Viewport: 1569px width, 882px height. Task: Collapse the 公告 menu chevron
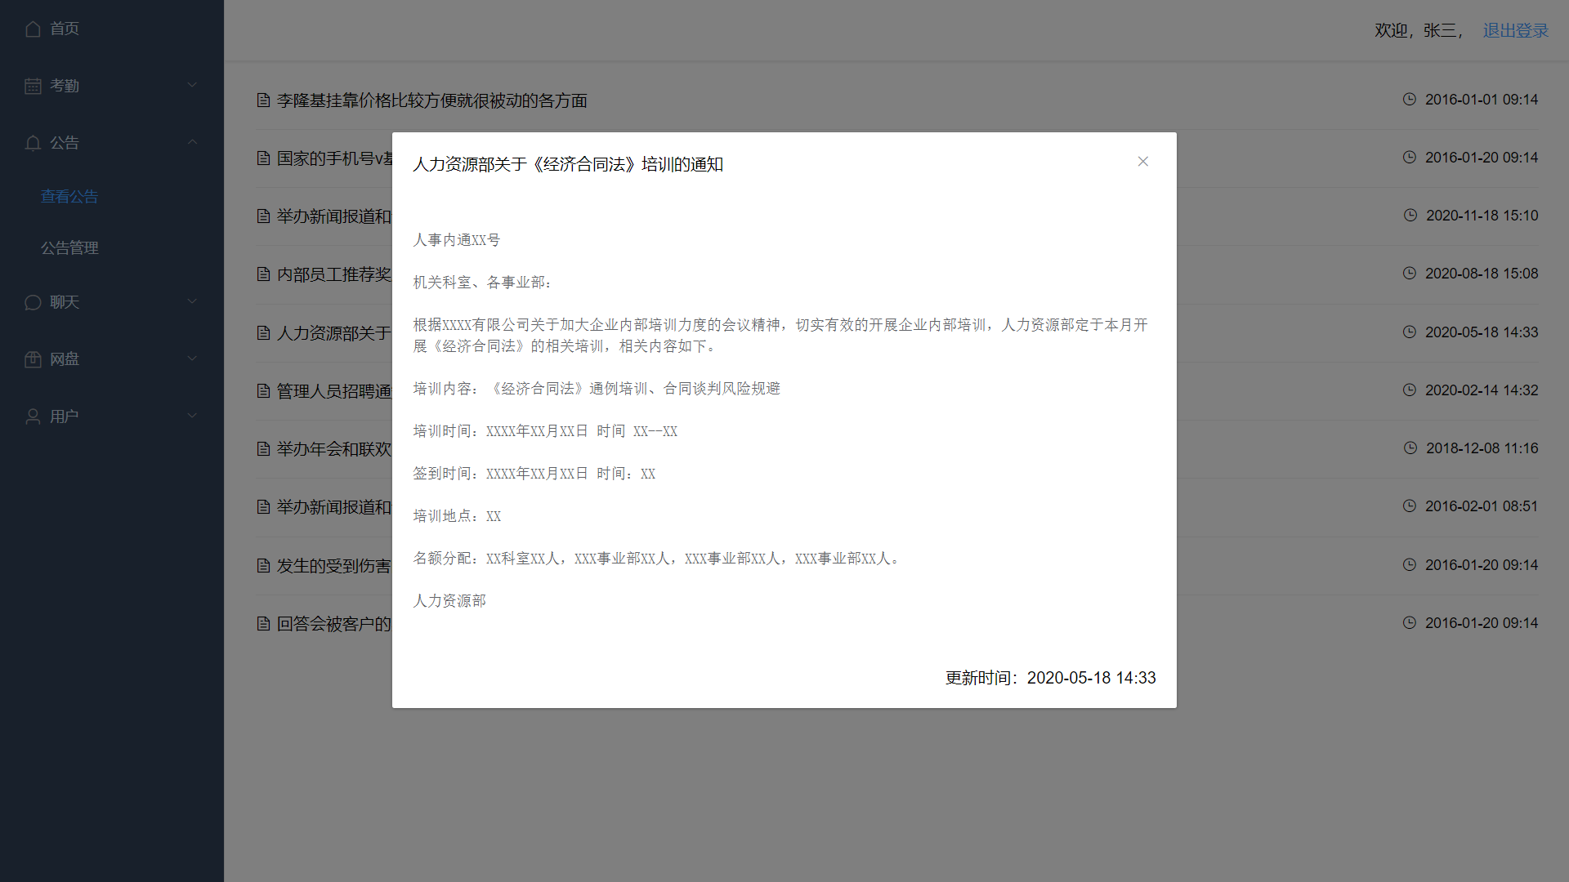coord(192,142)
